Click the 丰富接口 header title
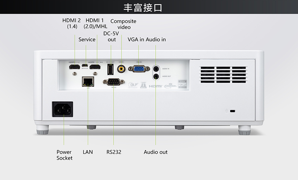 143,8
